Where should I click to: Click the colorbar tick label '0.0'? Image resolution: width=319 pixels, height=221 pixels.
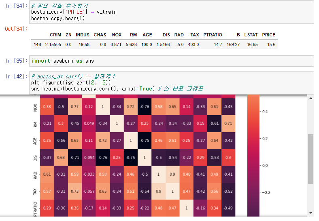click(265, 166)
